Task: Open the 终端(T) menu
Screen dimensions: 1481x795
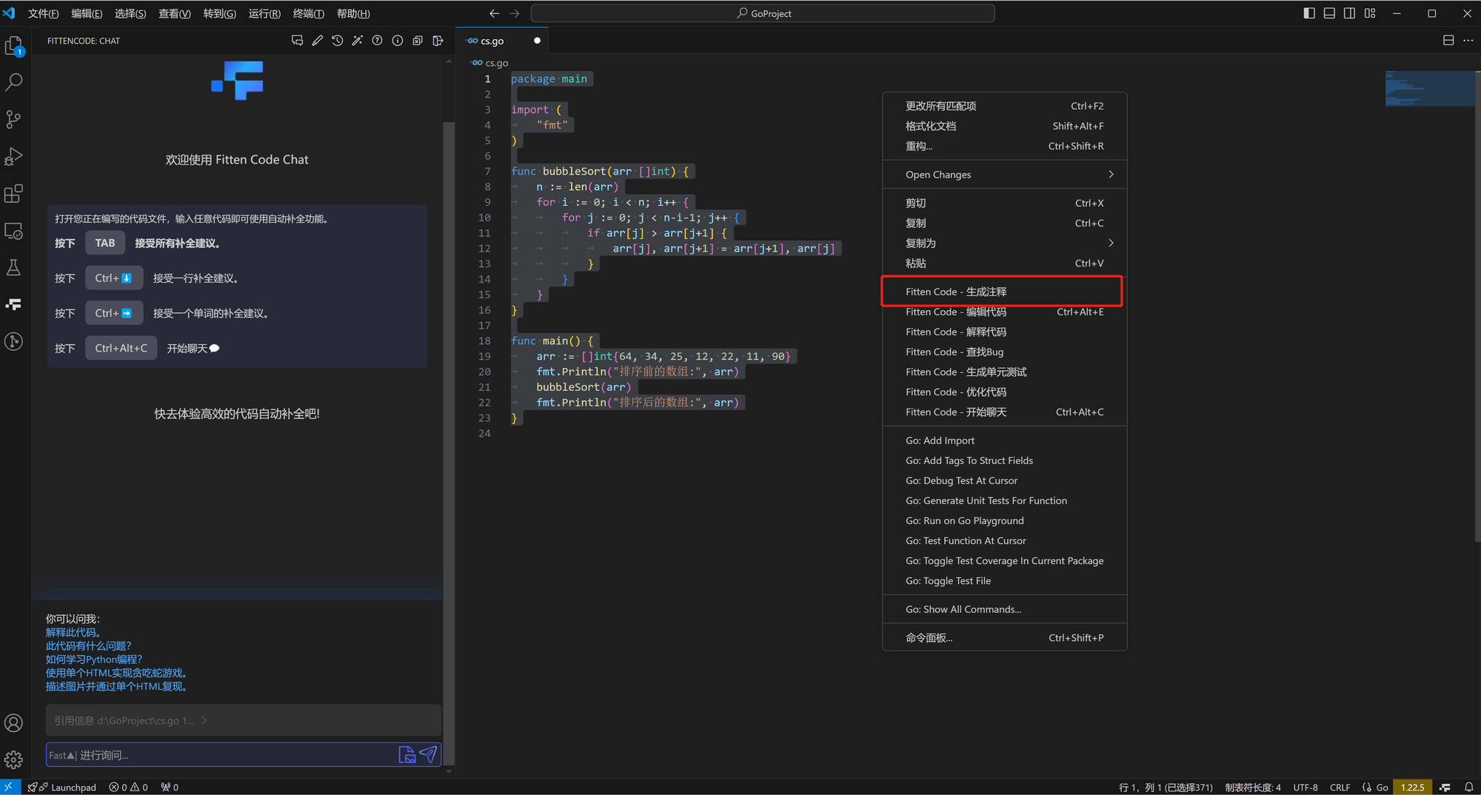Action: point(309,13)
